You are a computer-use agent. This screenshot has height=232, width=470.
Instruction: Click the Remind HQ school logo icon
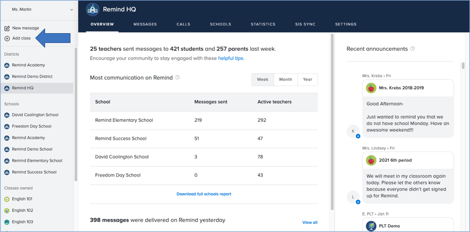92,9
